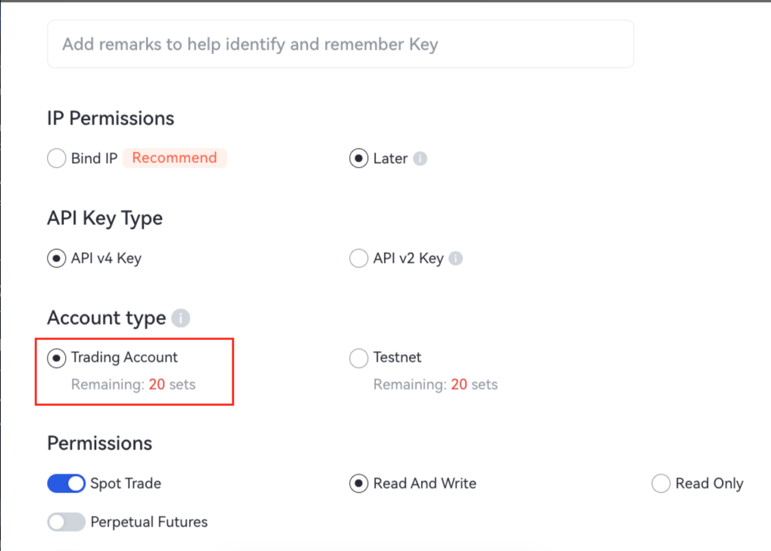Click the Permissions section heading

(x=99, y=443)
